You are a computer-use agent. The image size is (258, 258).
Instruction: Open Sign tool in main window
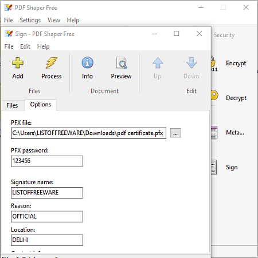coord(232,167)
